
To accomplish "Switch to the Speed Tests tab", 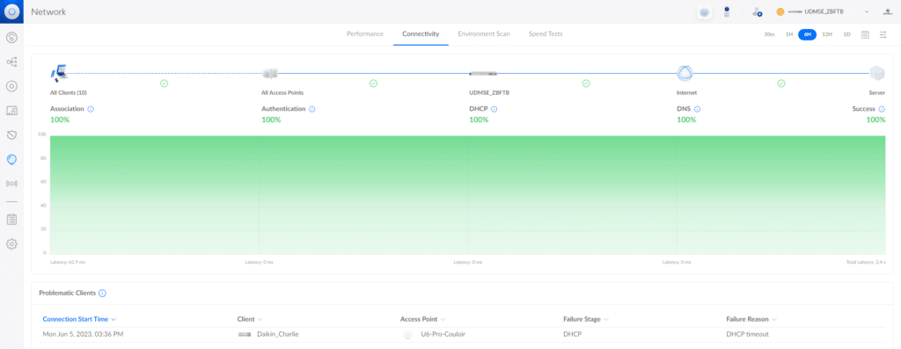I will tap(546, 34).
